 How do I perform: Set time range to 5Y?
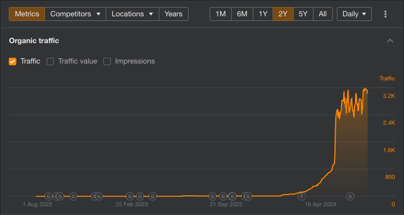(303, 14)
